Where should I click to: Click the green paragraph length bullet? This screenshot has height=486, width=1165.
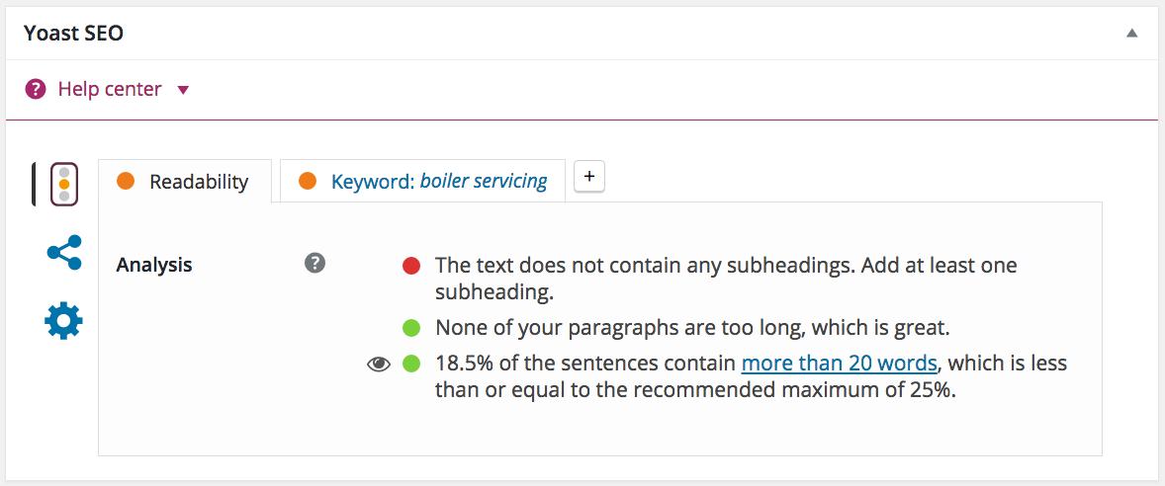(x=411, y=327)
